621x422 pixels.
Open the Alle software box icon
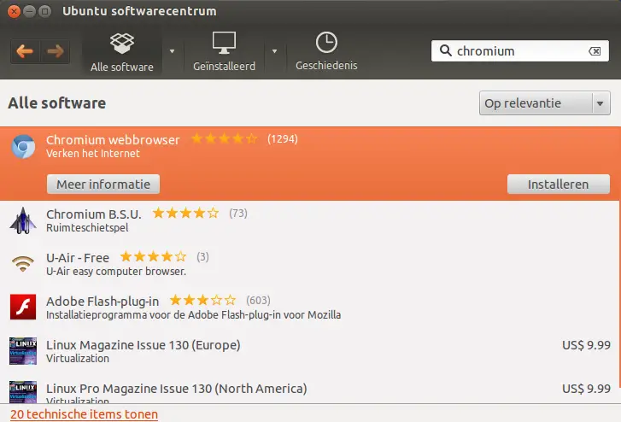click(x=122, y=43)
